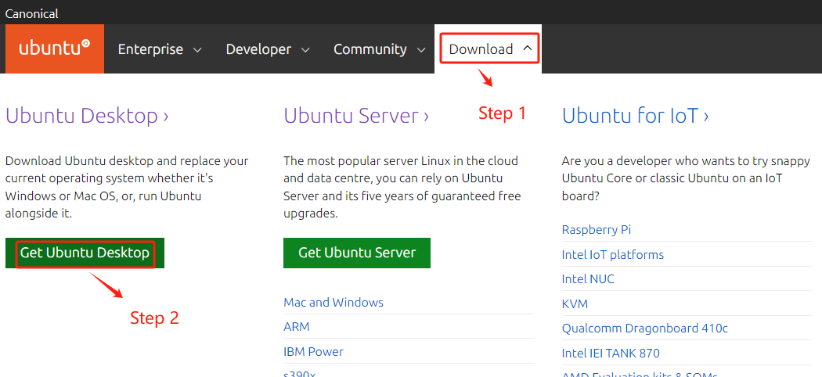This screenshot has width=822, height=377.
Task: Click the Get Ubuntu Desktop button
Action: pos(85,253)
